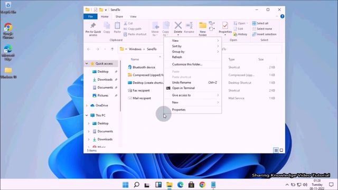Expand Downloads under This PC

(x=89, y=139)
